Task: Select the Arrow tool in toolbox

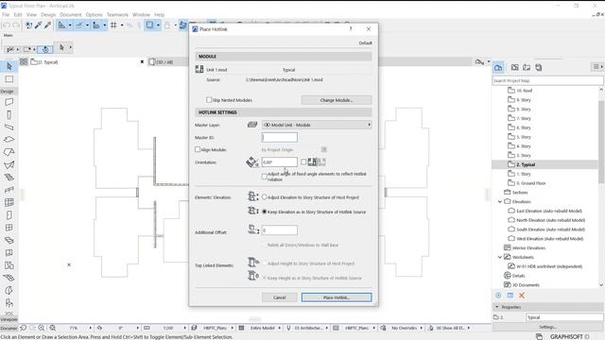Action: [x=9, y=66]
